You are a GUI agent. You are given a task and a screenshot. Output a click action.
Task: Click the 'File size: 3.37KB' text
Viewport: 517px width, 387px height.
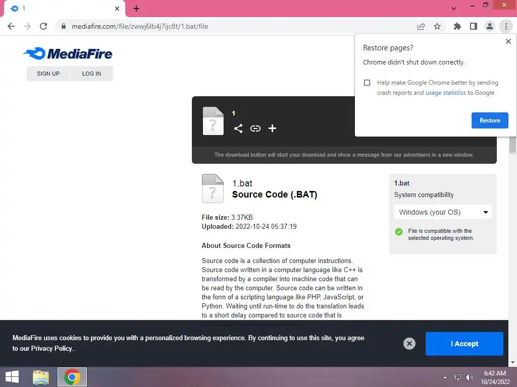click(227, 218)
